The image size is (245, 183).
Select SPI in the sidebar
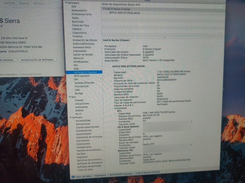point(76,79)
